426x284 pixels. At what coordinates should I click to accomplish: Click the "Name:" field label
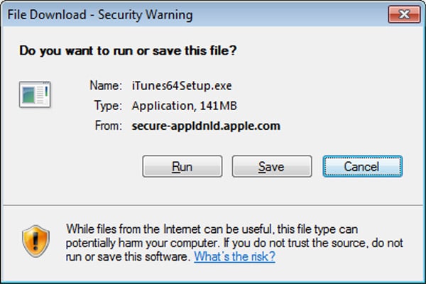coord(106,85)
